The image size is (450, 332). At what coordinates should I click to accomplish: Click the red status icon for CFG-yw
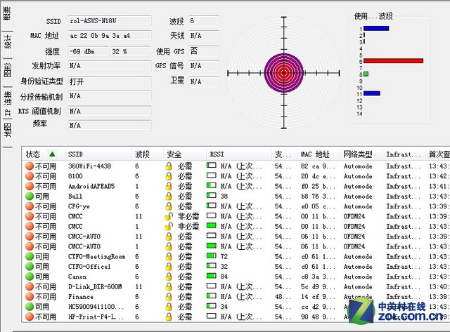coord(30,206)
